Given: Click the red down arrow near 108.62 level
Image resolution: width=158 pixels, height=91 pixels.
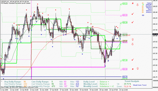Looking at the screenshot, I should tap(138, 5).
